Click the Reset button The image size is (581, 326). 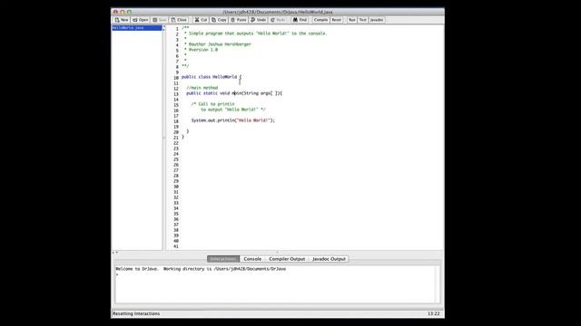(x=337, y=20)
